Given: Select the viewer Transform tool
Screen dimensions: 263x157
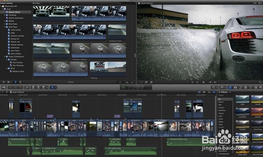Looking at the screenshot, I should coord(141,82).
